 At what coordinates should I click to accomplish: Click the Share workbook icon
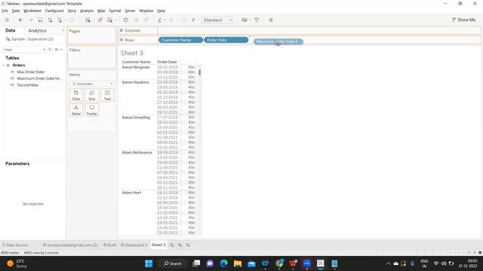pyautogui.click(x=270, y=20)
